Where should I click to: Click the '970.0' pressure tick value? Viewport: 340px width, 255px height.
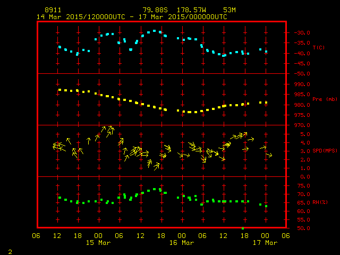(x=302, y=125)
